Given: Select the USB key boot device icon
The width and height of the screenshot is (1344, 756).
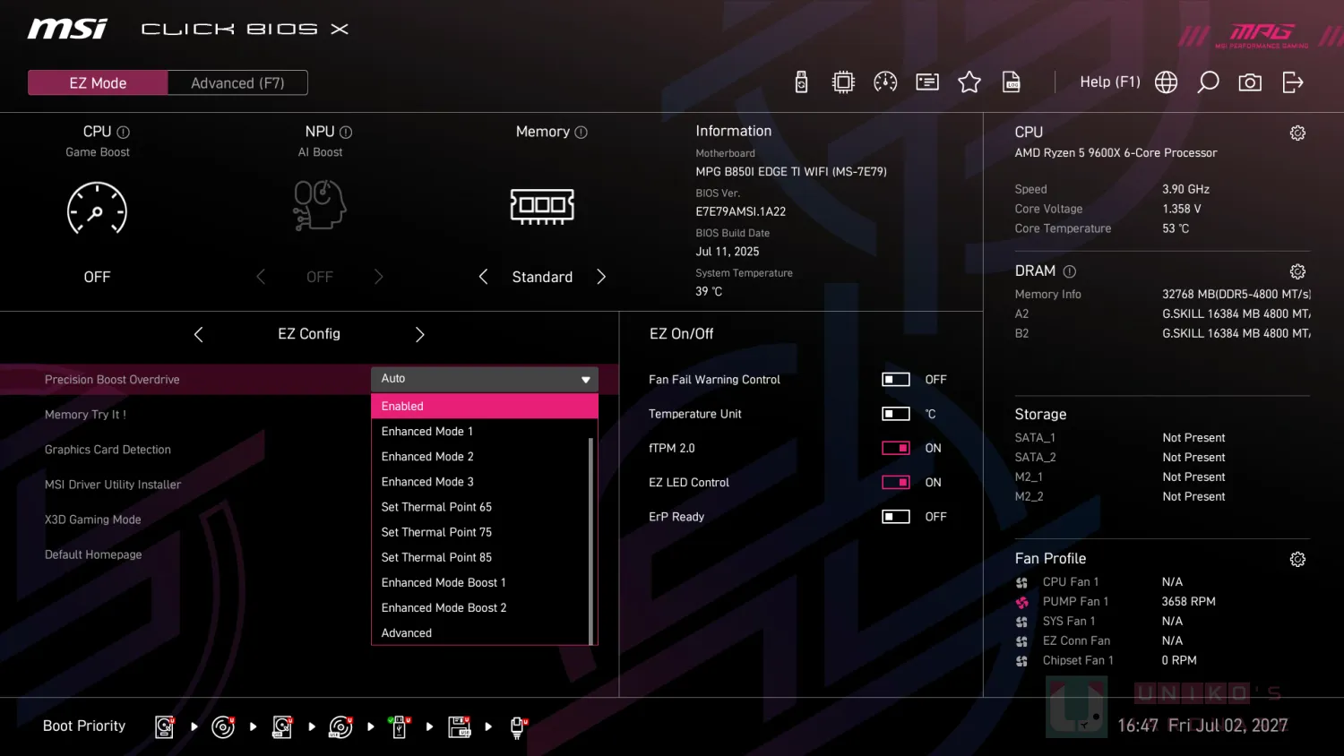Looking at the screenshot, I should (400, 726).
